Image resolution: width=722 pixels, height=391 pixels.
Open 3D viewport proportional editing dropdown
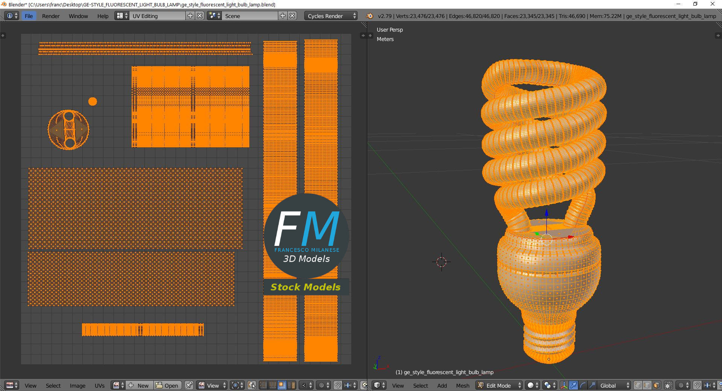click(x=683, y=385)
